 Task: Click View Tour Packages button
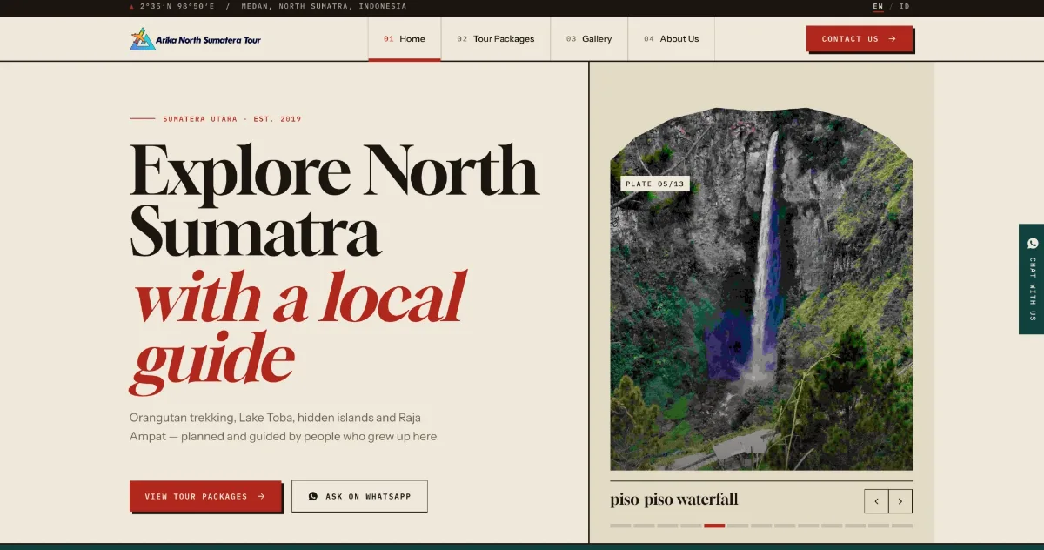coord(205,496)
